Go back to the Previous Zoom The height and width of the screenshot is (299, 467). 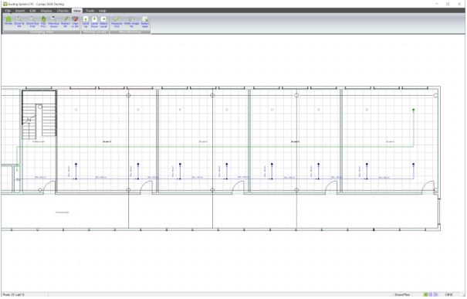[54, 22]
